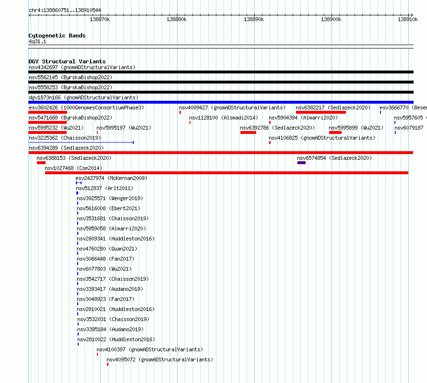Viewport: 427px width, 383px height.
Task: Select nsv2809341 Huddleston2016 label
Action: coord(116,239)
